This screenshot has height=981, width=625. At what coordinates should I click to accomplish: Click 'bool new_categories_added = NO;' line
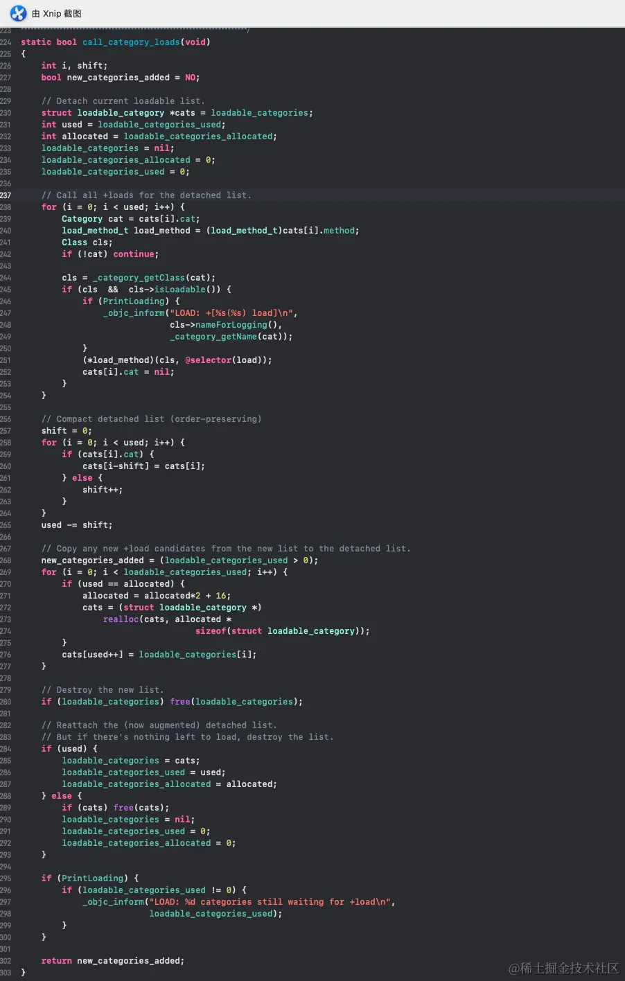point(121,78)
